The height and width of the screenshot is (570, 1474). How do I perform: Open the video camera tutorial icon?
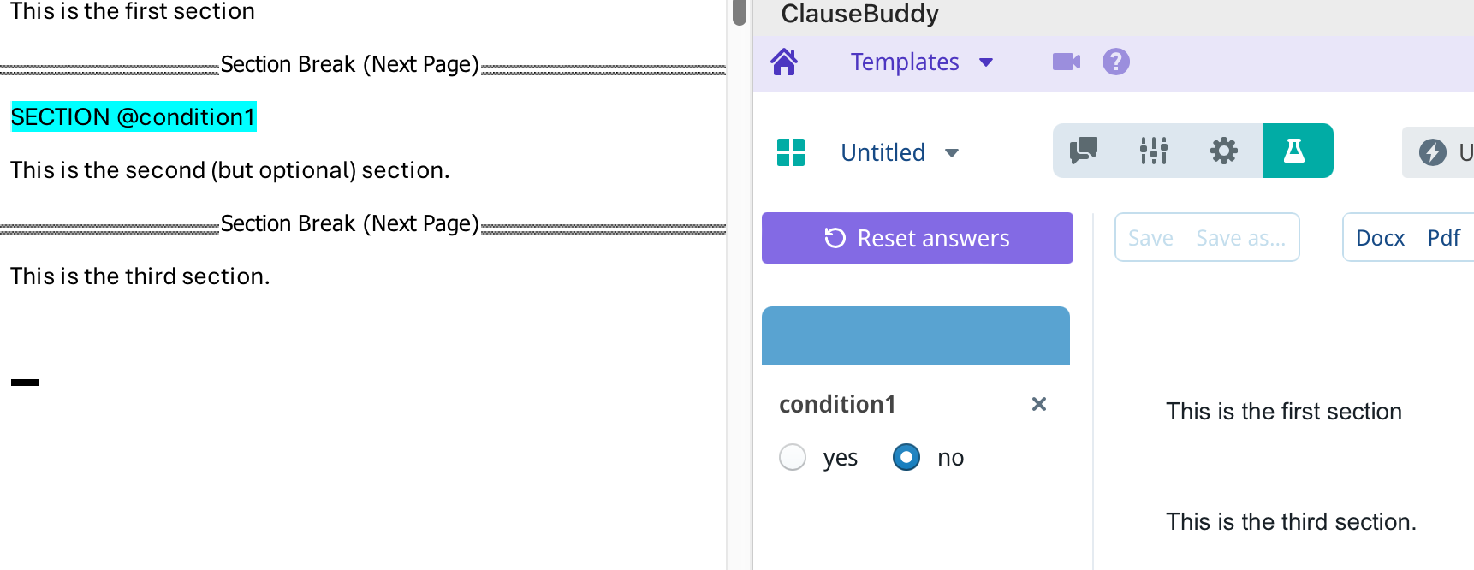click(x=1066, y=62)
